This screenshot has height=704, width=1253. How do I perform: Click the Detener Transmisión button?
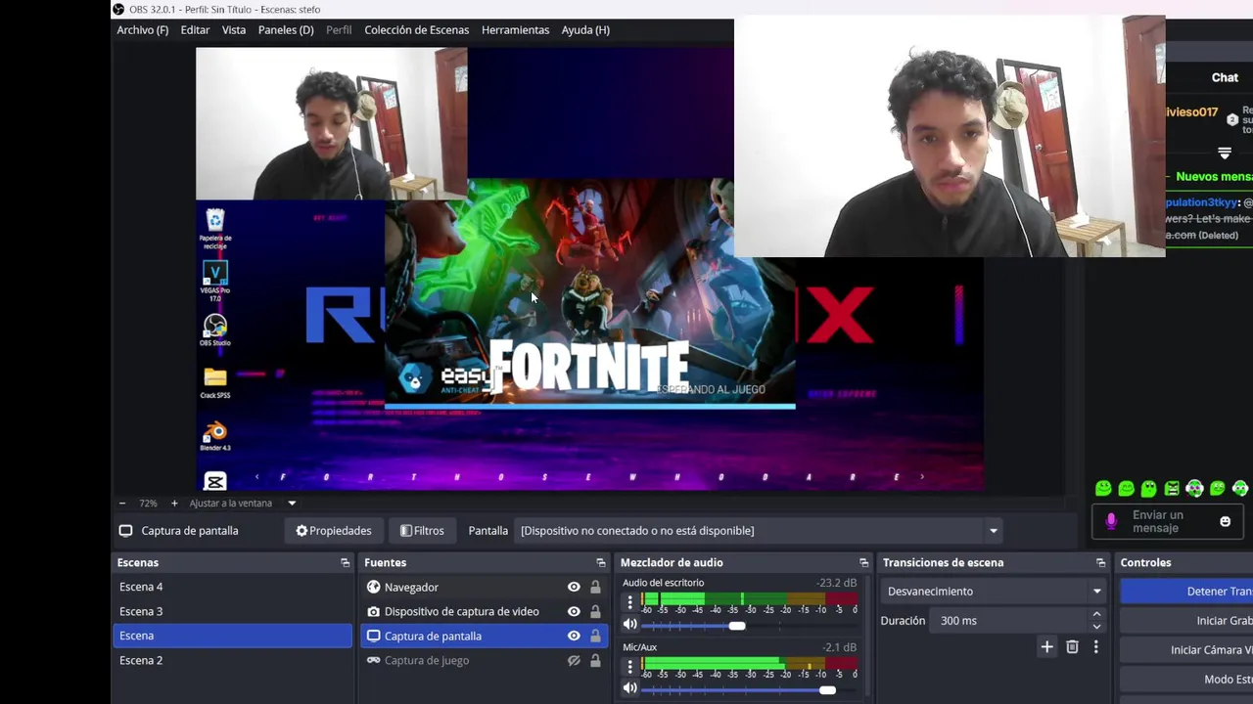pyautogui.click(x=1186, y=592)
